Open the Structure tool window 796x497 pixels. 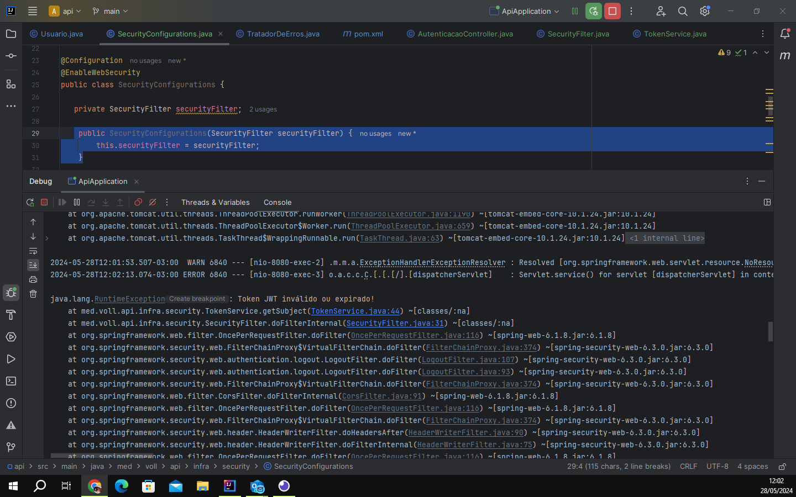[11, 84]
